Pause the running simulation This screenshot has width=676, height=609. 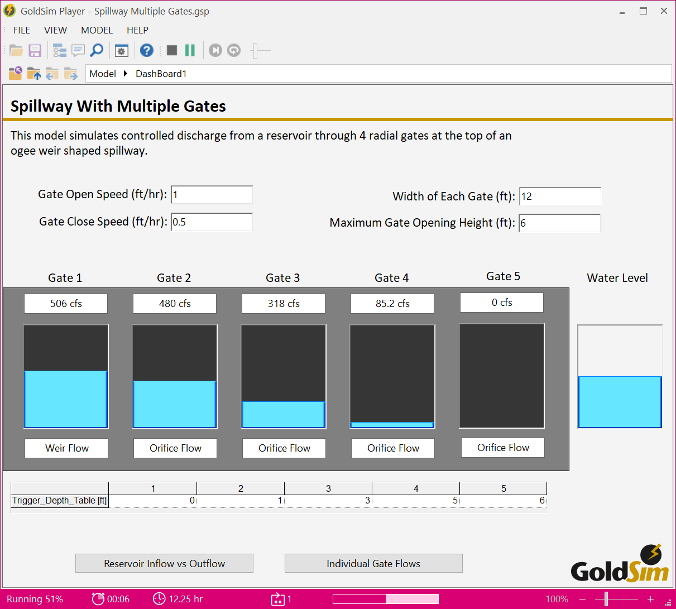pos(190,51)
